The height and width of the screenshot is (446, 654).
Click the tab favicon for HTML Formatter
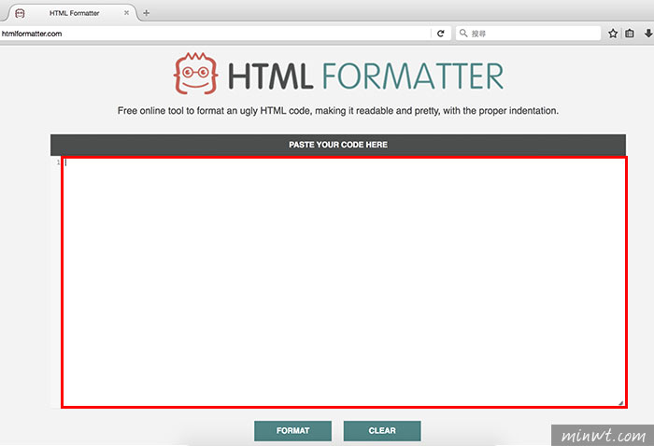coord(20,13)
